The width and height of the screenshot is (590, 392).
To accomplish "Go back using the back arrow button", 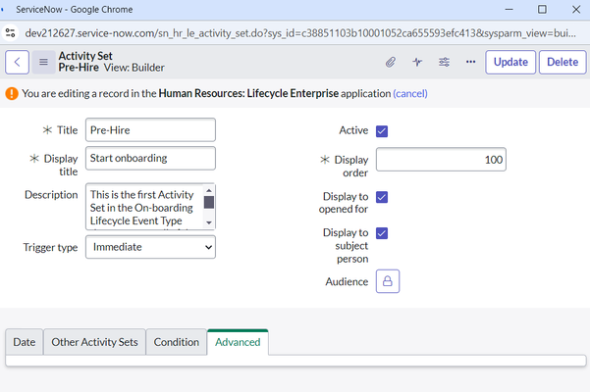I will coord(17,62).
